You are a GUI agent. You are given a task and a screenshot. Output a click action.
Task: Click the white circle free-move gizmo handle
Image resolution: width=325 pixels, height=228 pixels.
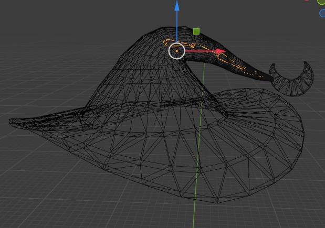pos(176,51)
